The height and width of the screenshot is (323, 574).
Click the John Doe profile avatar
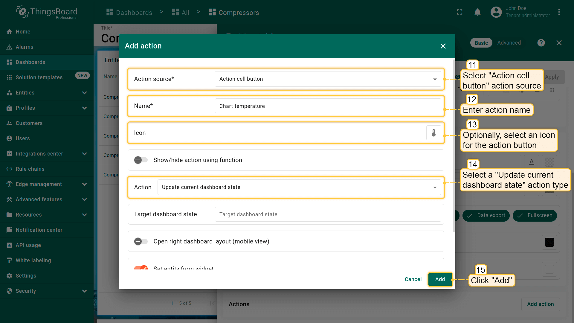[x=496, y=12]
